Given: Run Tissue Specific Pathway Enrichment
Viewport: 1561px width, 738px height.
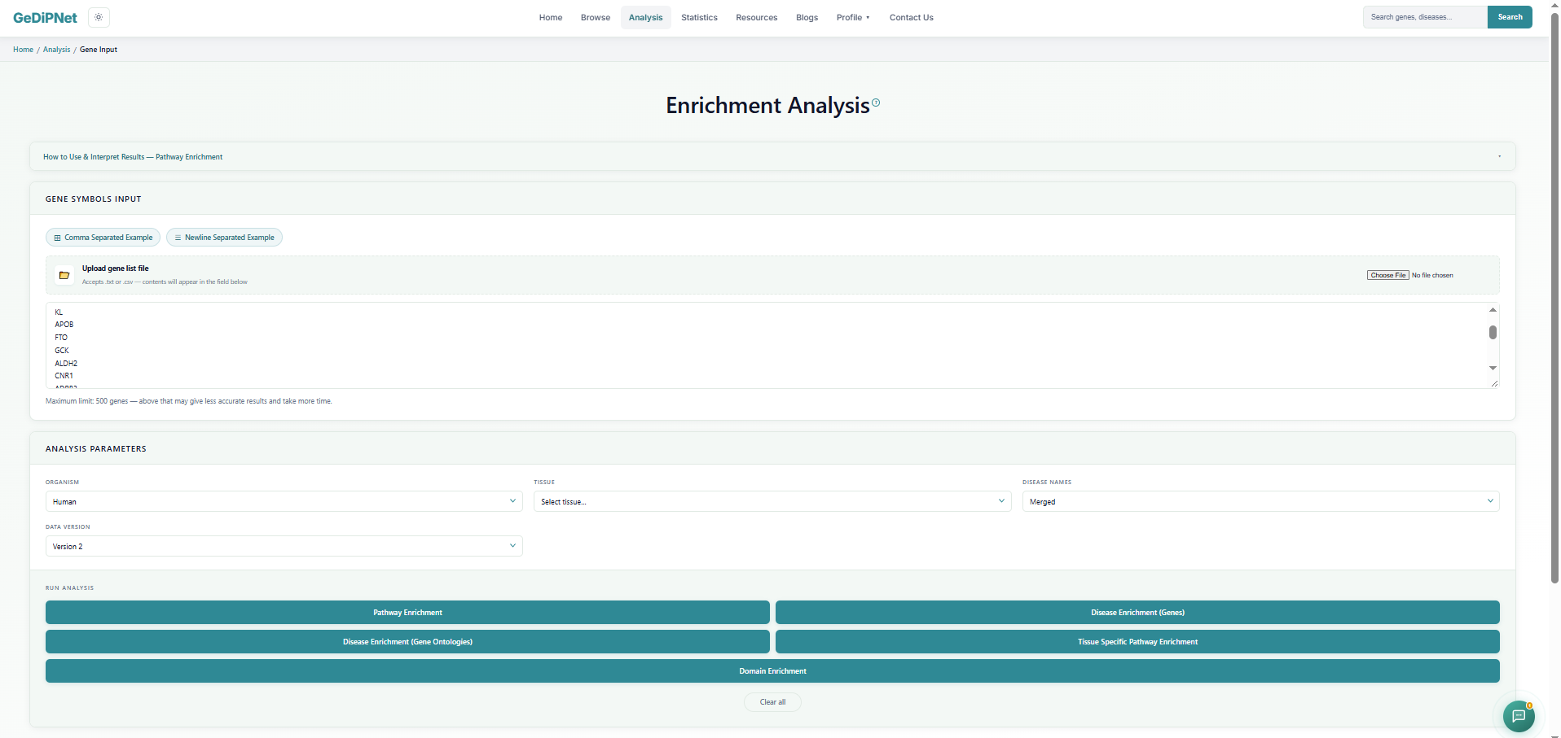Looking at the screenshot, I should (1137, 641).
